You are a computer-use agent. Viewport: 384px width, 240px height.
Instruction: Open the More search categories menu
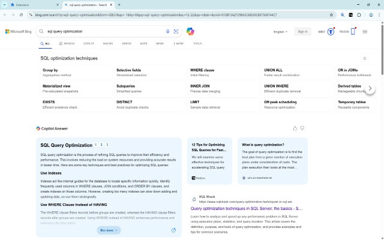pos(178,44)
